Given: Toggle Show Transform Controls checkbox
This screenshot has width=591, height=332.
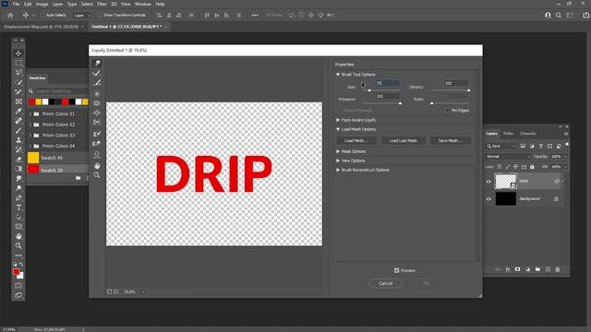Looking at the screenshot, I should [x=100, y=15].
